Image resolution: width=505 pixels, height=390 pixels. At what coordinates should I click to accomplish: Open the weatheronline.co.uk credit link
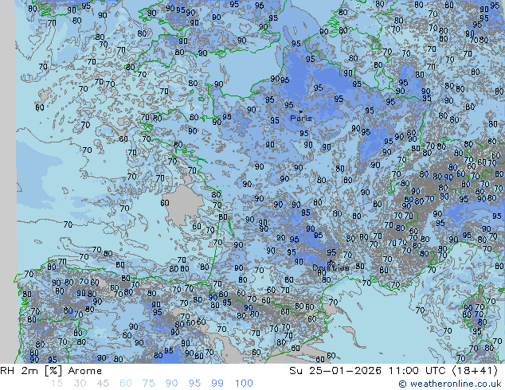(x=450, y=384)
